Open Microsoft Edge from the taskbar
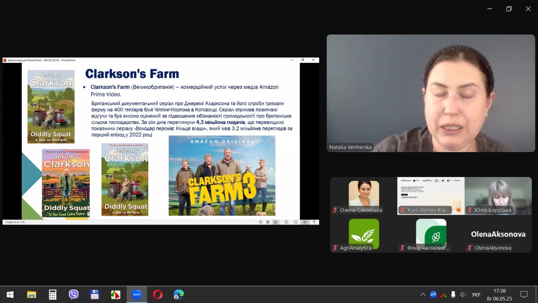538x303 pixels. pos(179,294)
